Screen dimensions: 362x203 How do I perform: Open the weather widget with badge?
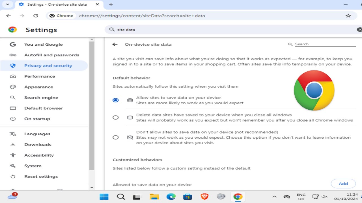13,196
